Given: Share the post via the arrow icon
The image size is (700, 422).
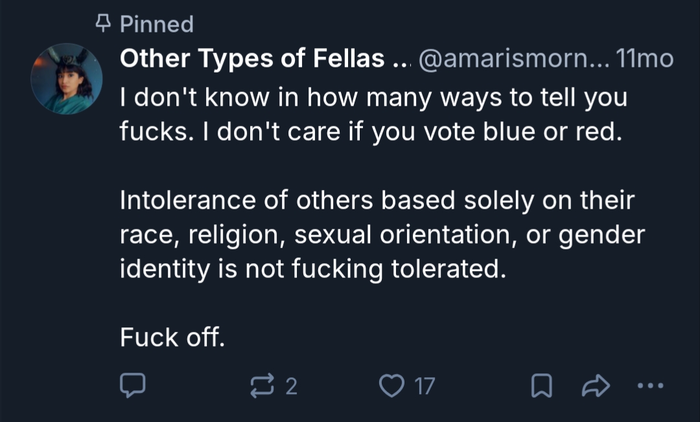Looking at the screenshot, I should (596, 386).
